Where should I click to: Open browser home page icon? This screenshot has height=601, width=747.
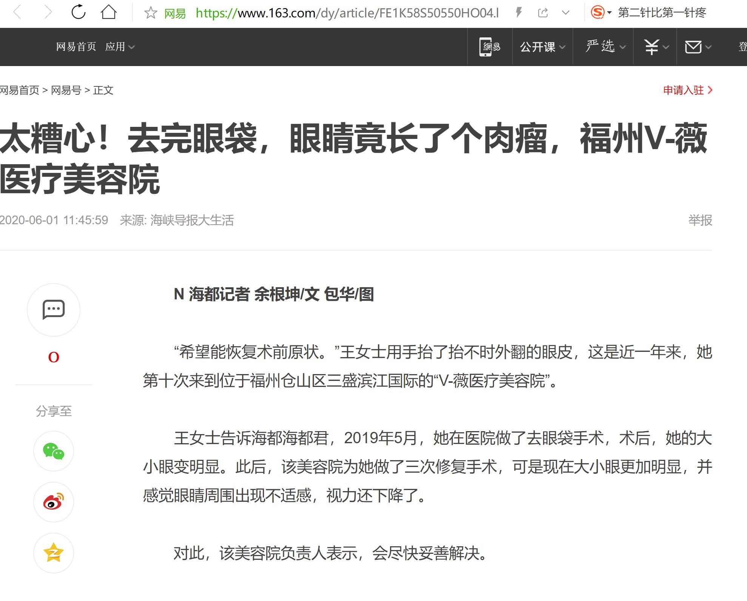click(x=109, y=12)
